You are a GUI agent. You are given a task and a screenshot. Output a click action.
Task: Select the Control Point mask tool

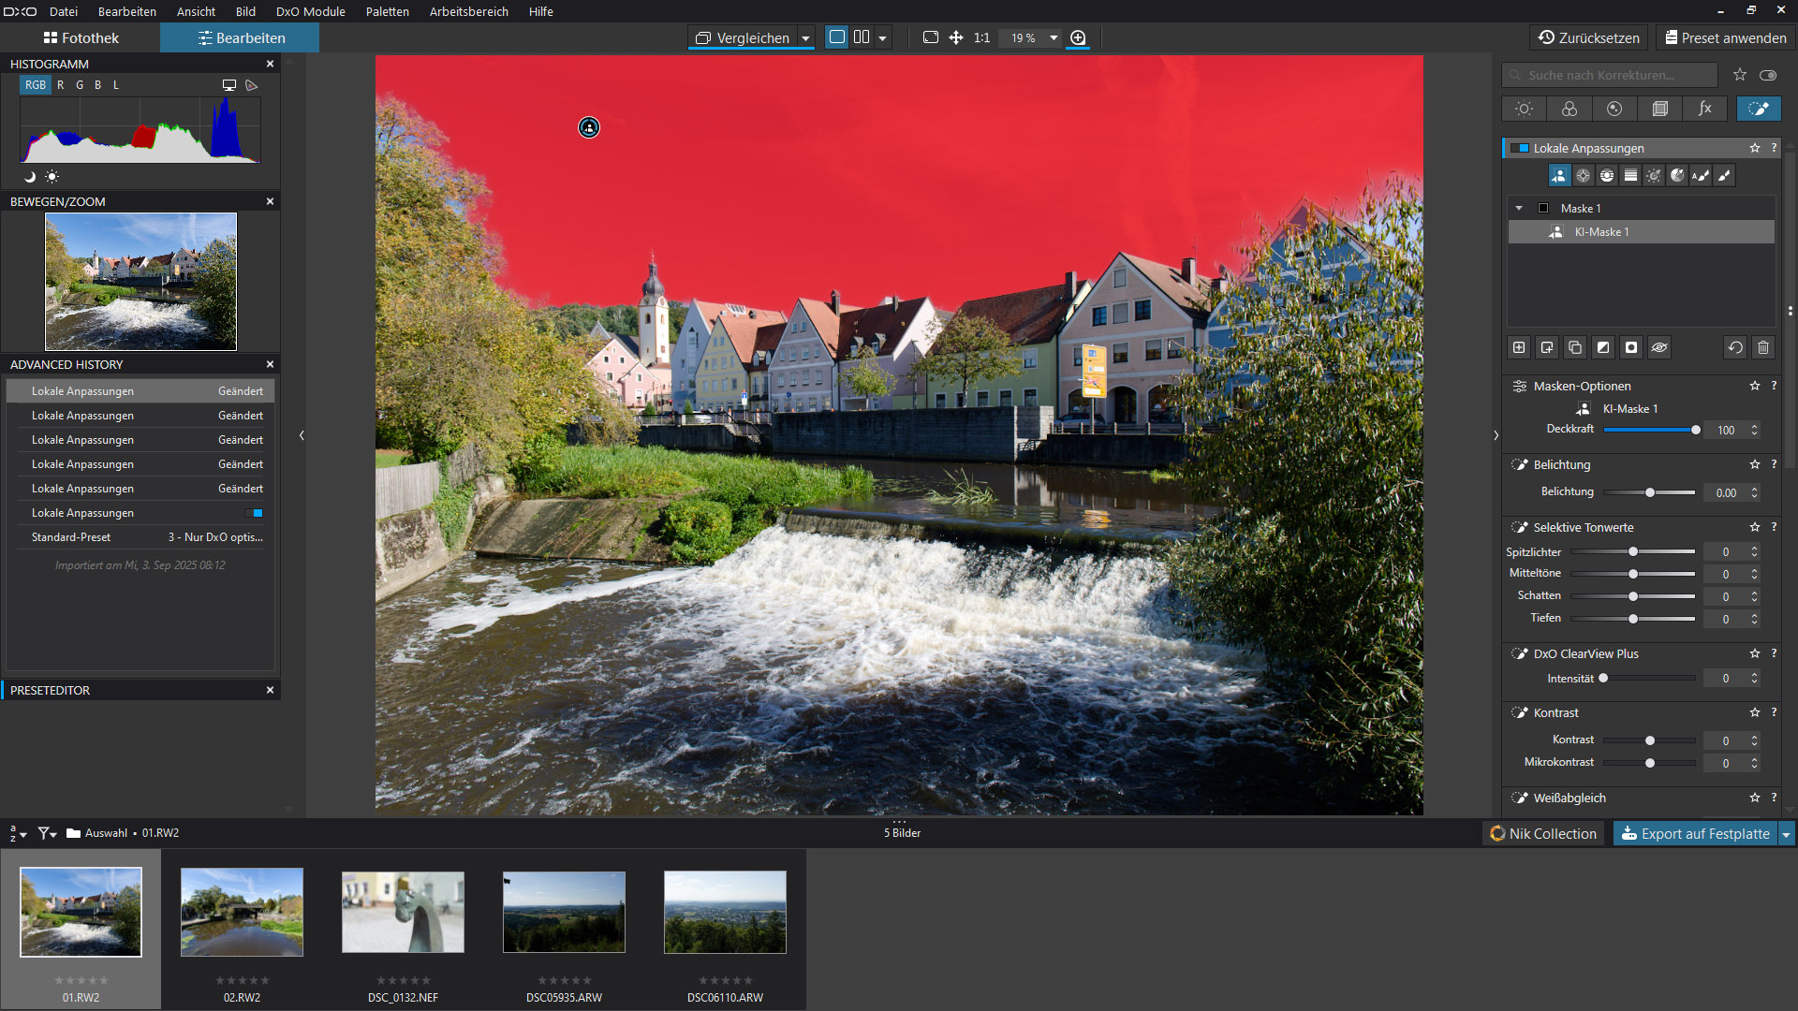1583,175
